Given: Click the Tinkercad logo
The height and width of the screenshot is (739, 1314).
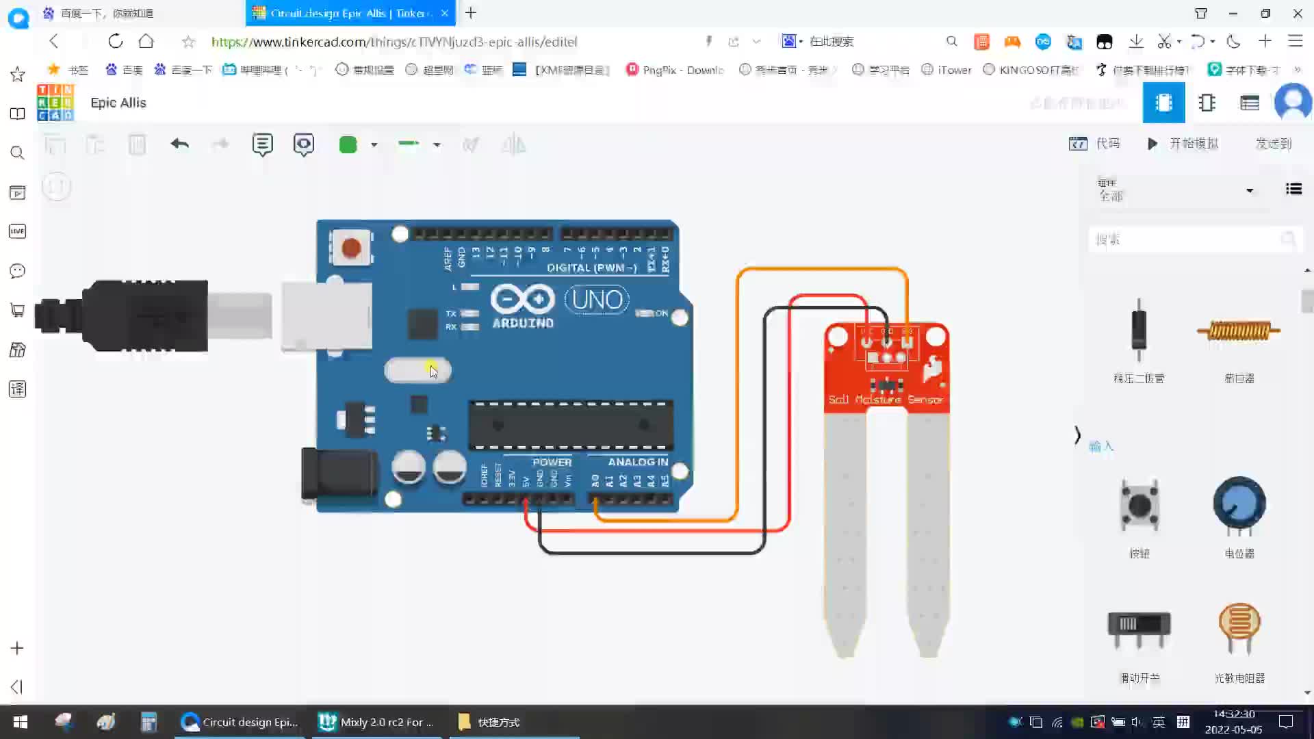Looking at the screenshot, I should pos(55,103).
